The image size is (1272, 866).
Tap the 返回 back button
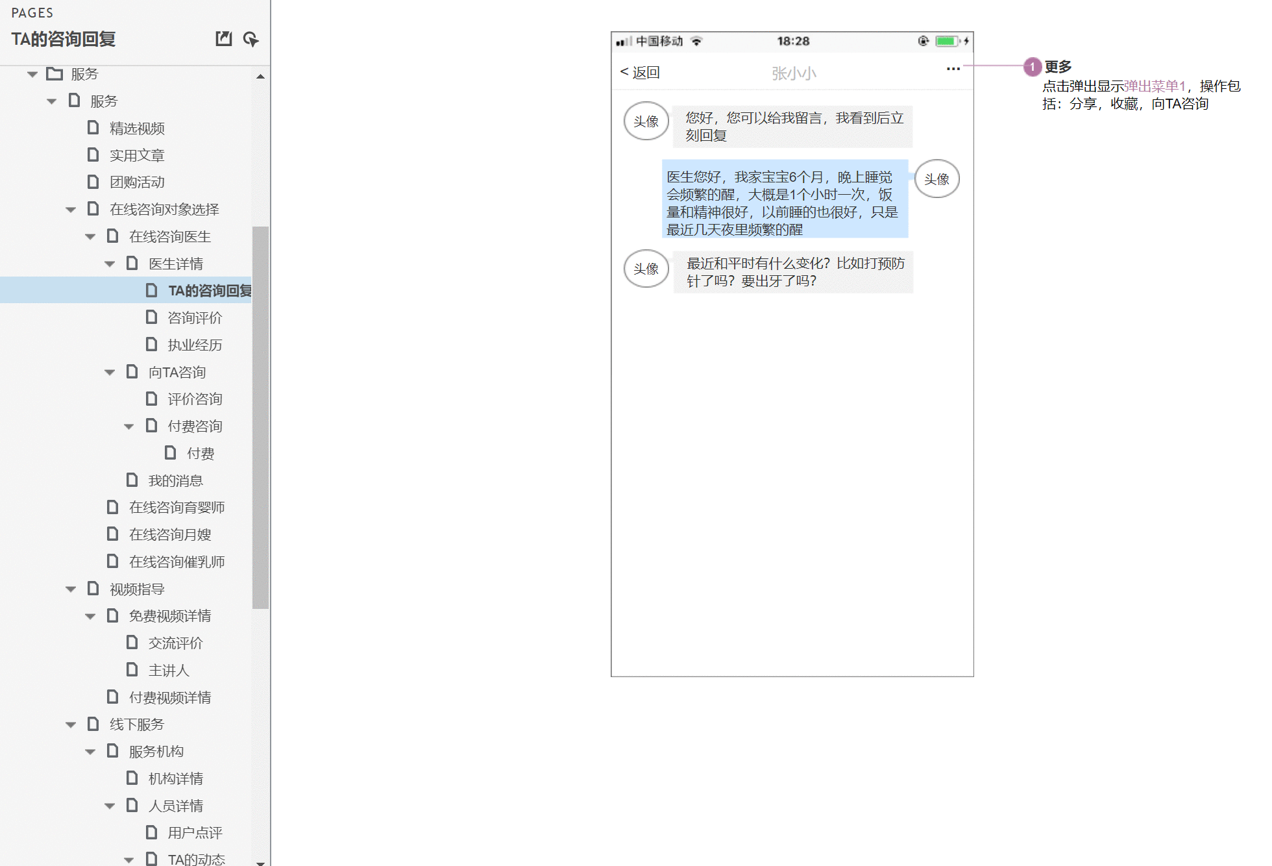[640, 72]
